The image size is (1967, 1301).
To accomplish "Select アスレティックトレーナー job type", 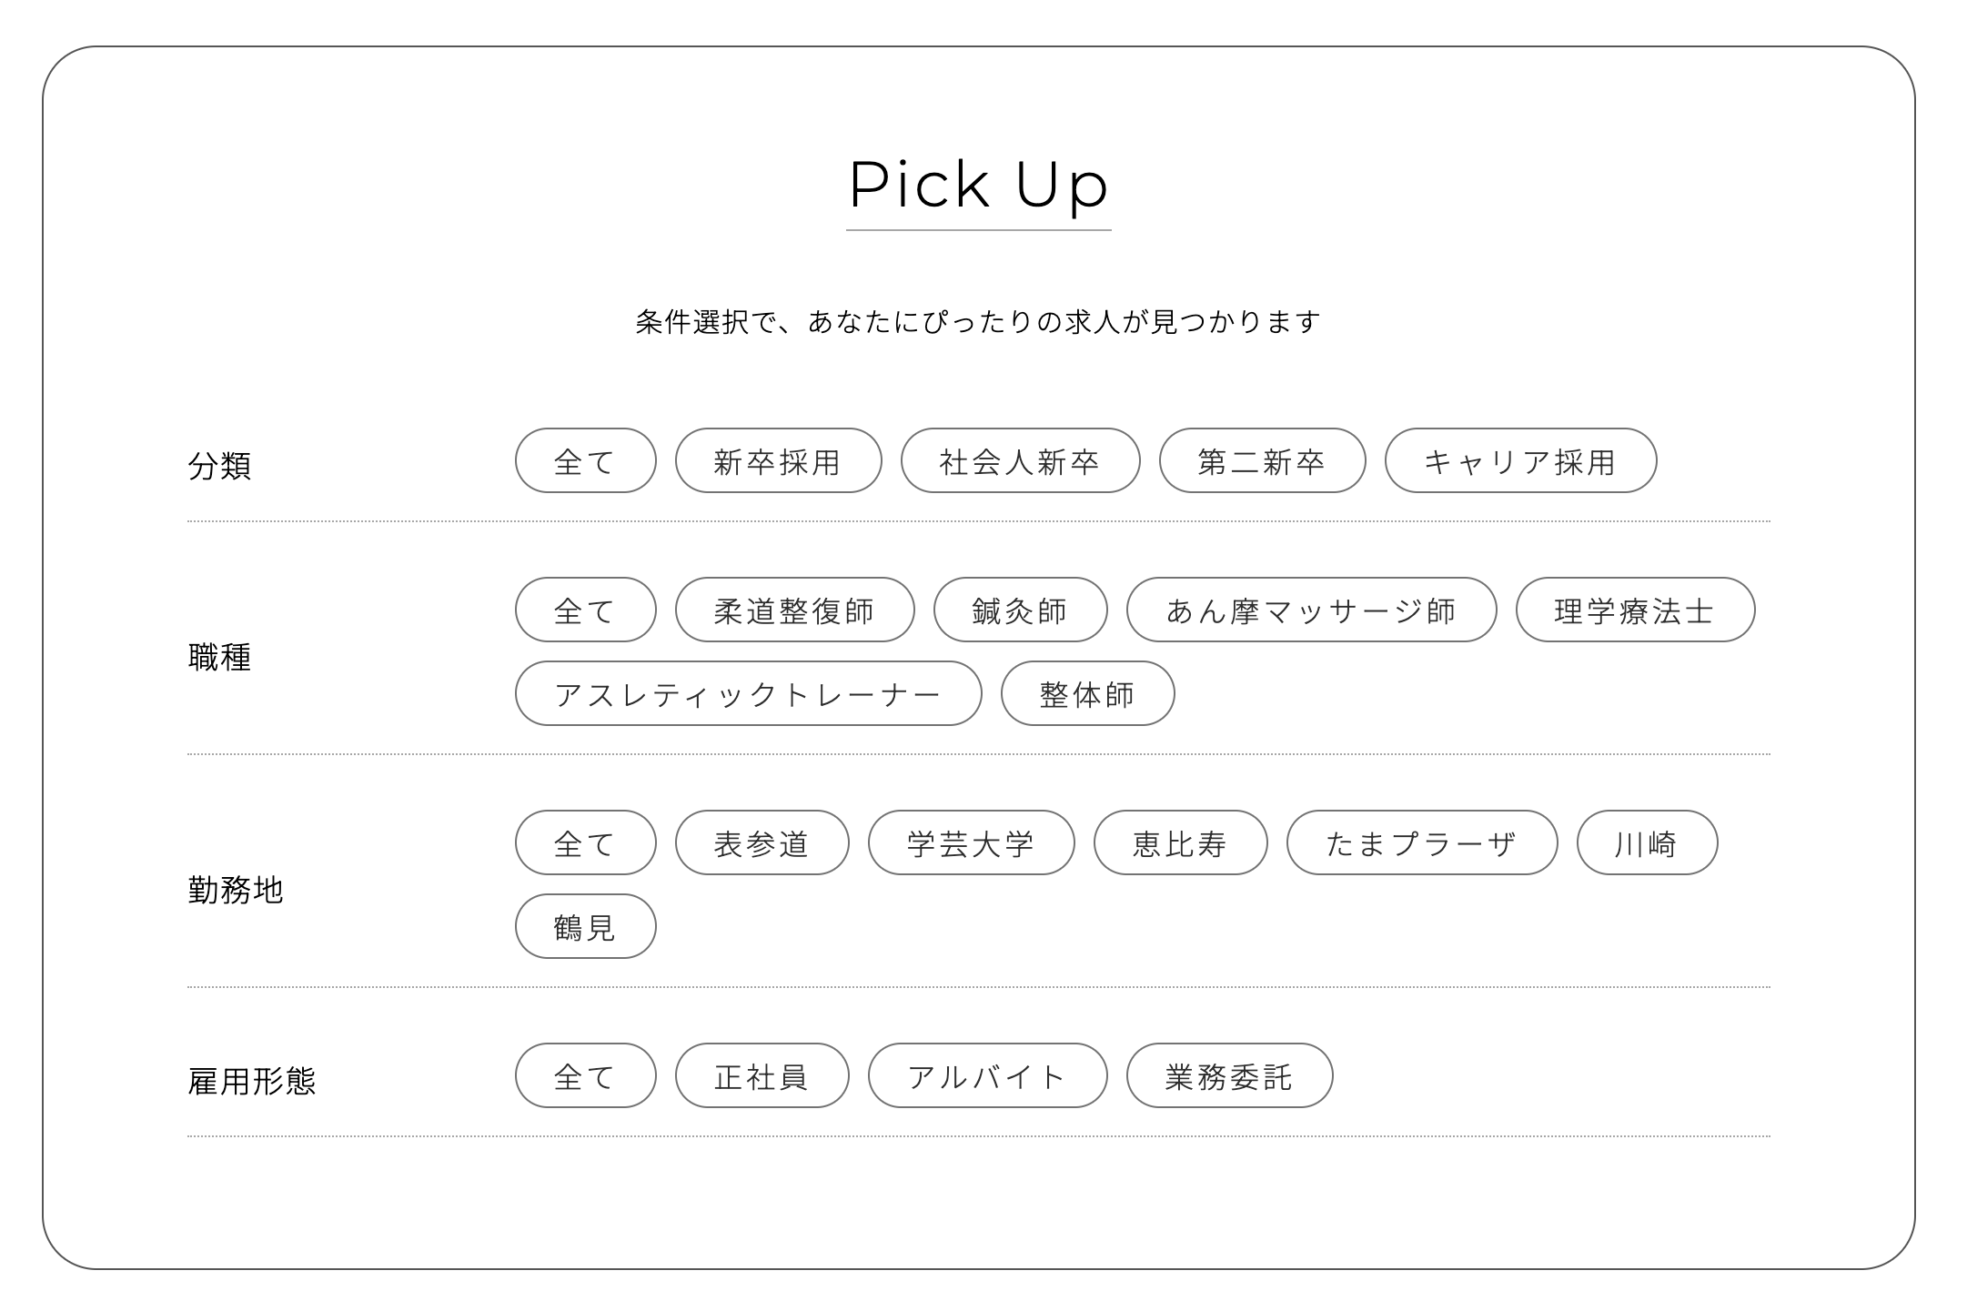I will (x=748, y=694).
